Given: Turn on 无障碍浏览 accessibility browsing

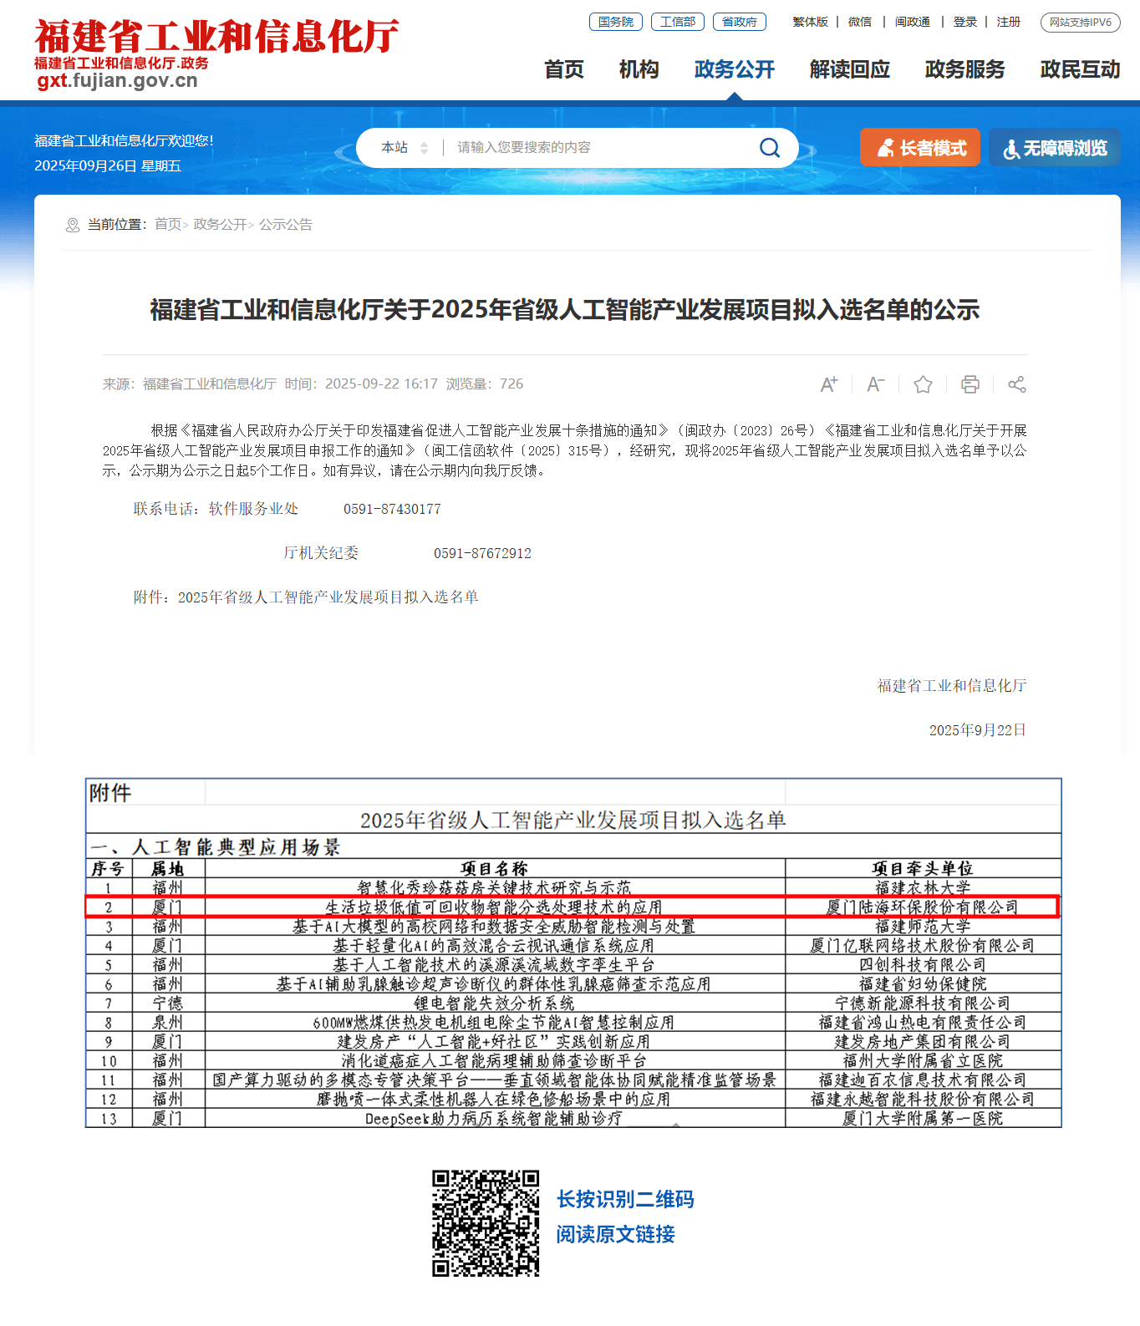Looking at the screenshot, I should point(1055,148).
